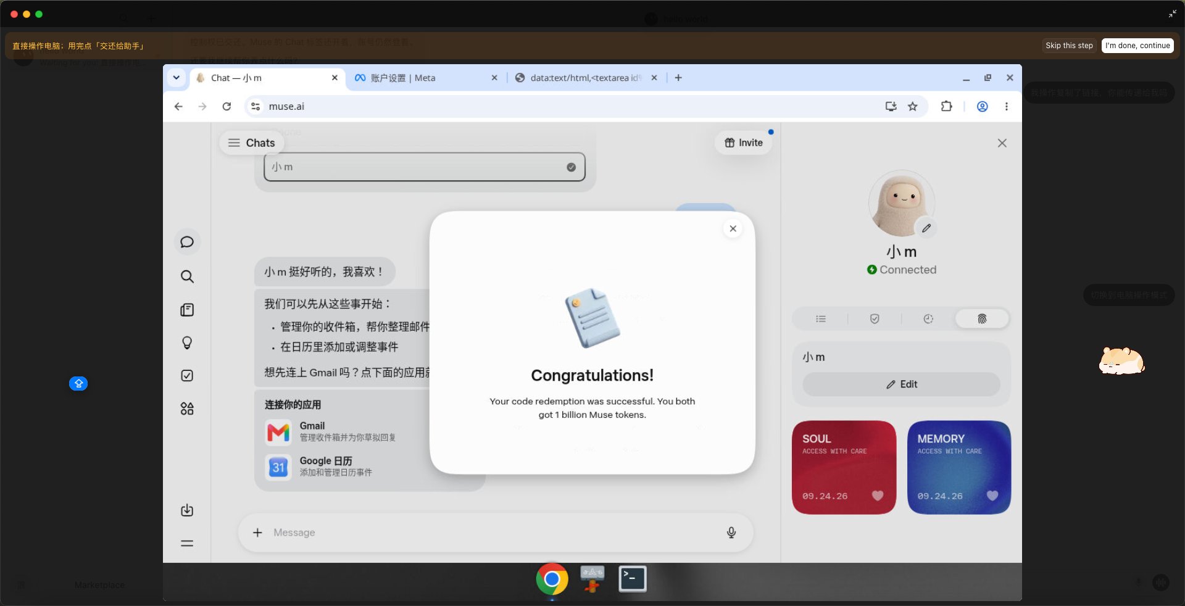Close the Congratulations dialog

[x=733, y=228]
